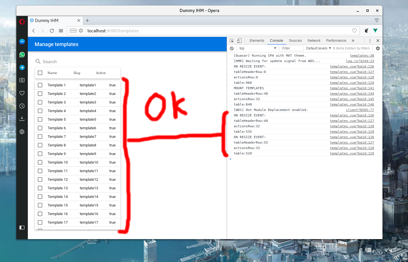Viewport: 408px width, 262px height.
Task: Toggle the VPN badge
Action: (x=73, y=31)
